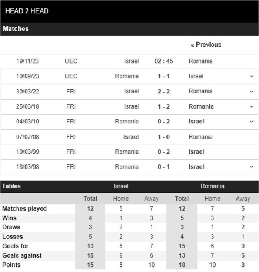Screen dimensions: 259x272
Task: Select the Romania column header in Tables
Action: tap(212, 186)
